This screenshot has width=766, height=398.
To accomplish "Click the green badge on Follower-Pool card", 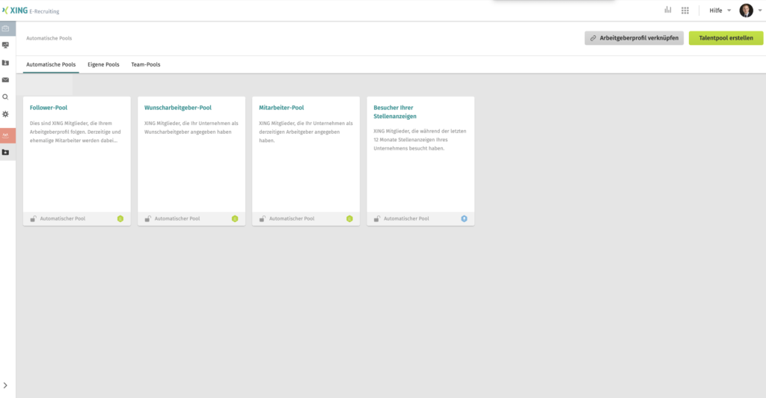I will pyautogui.click(x=120, y=218).
